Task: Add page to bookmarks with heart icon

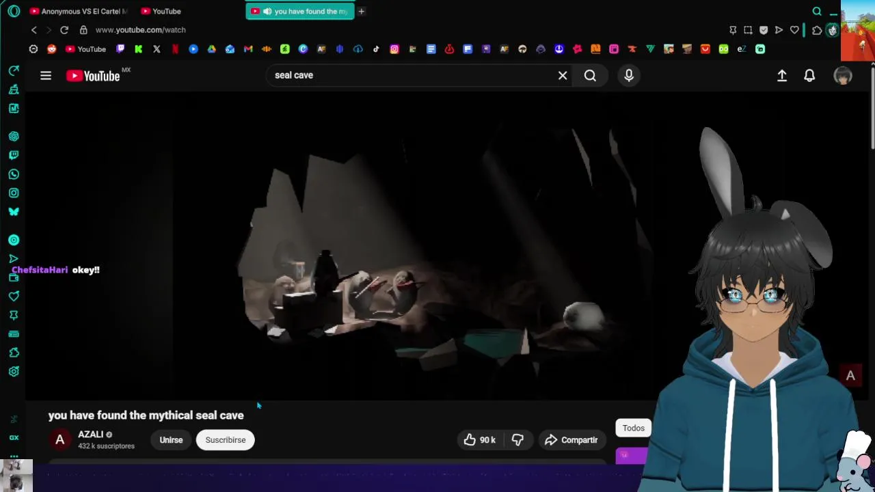Action: pos(794,30)
